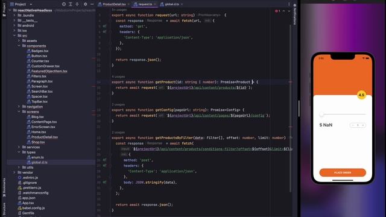Viewport: 386px width, 217px height.
Task: Expand the android folder
Action: [14, 25]
